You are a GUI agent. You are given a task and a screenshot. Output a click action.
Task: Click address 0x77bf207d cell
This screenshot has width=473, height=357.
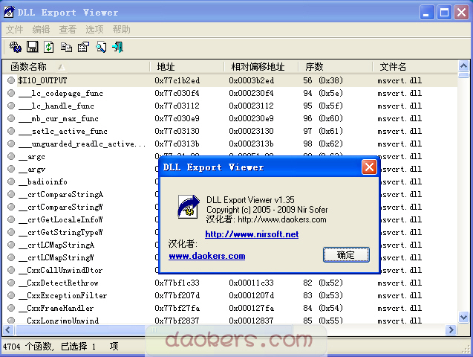click(177, 295)
